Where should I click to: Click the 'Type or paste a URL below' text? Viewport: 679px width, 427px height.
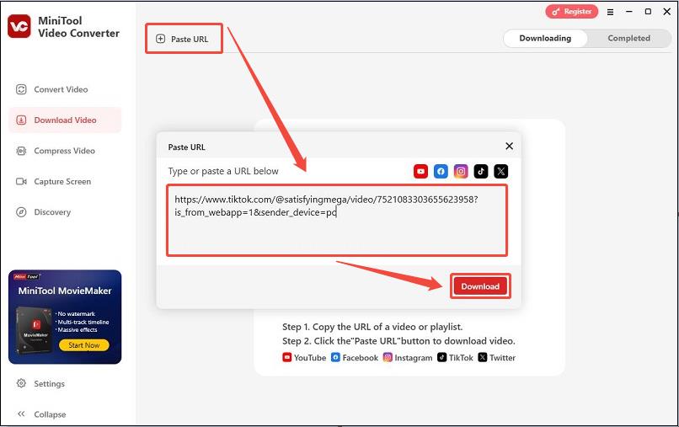tap(223, 171)
